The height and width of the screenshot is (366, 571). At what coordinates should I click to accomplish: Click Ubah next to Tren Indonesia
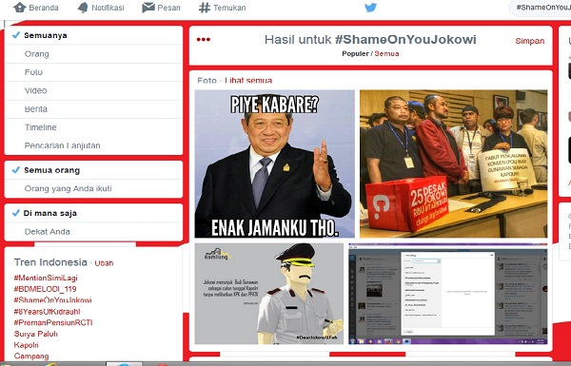[104, 263]
